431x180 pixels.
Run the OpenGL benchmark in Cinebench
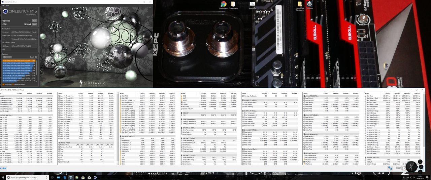coord(34,21)
